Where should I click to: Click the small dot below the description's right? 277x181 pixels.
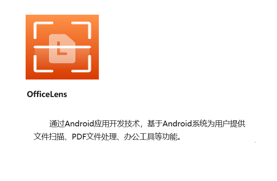point(255,142)
